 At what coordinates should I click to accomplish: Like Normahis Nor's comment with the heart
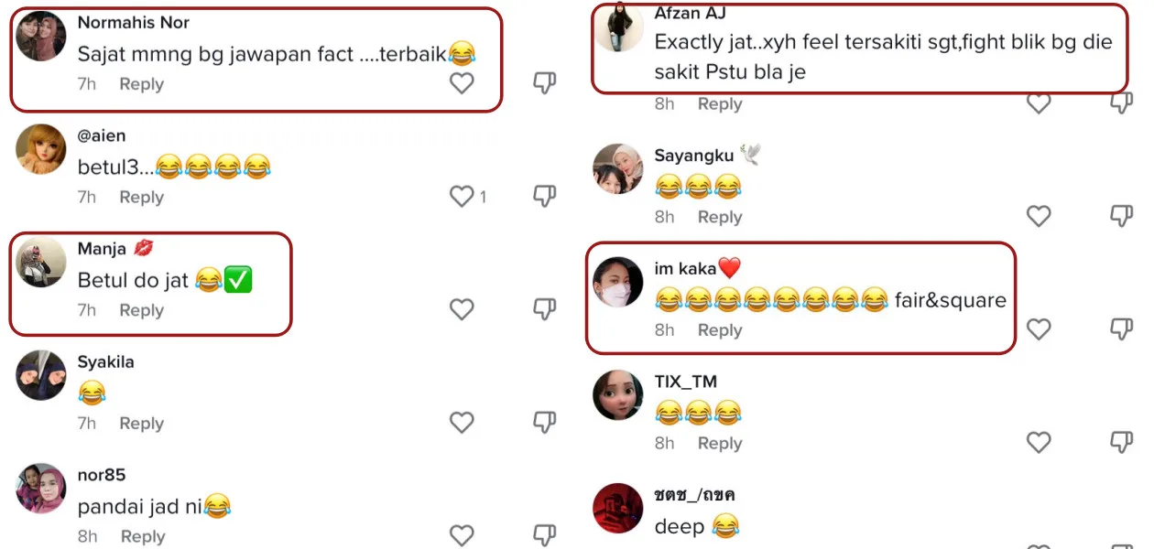(462, 83)
